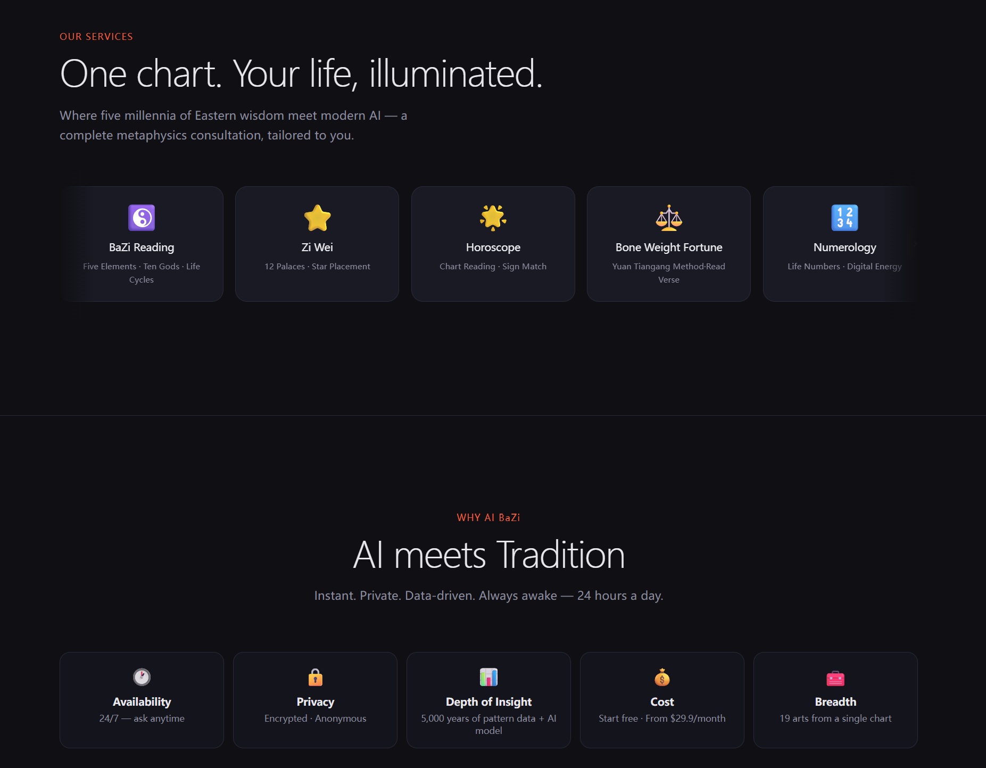
Task: Click the Numerology 1234 icon
Action: point(845,218)
